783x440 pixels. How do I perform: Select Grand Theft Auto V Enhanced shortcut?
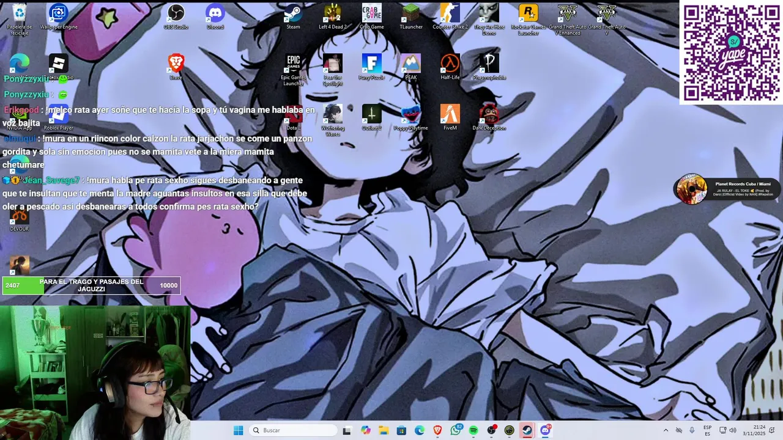(x=568, y=20)
